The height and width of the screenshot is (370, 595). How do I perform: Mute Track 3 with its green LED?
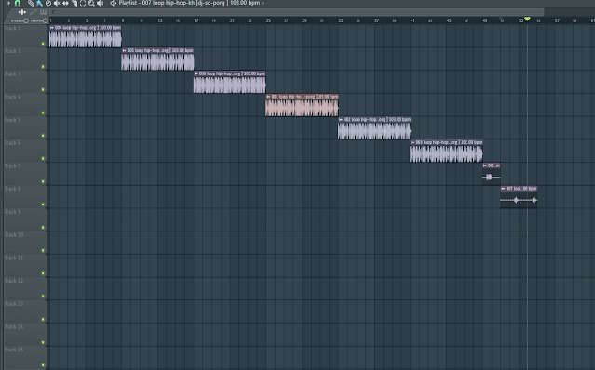point(43,90)
